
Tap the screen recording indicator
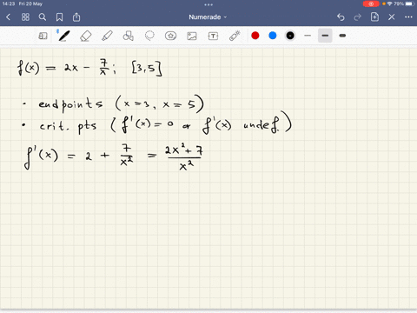click(x=371, y=3)
